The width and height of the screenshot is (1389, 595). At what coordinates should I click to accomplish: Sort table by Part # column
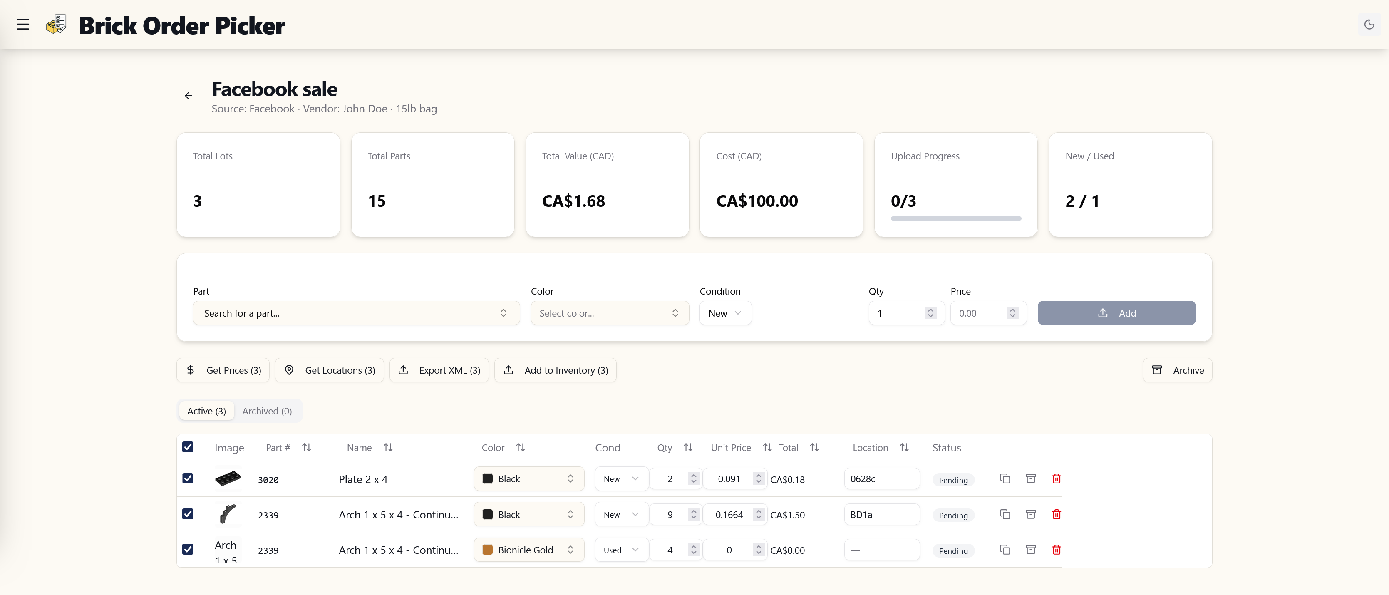click(x=306, y=447)
